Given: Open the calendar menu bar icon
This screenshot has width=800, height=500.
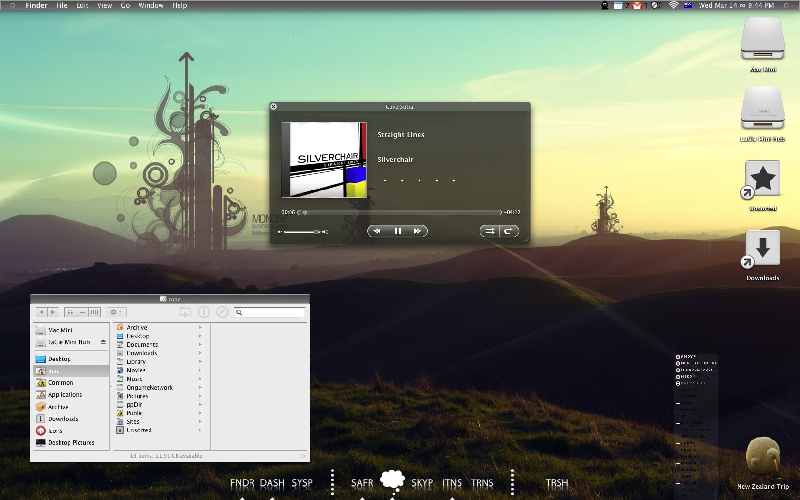Looking at the screenshot, I should 618,5.
